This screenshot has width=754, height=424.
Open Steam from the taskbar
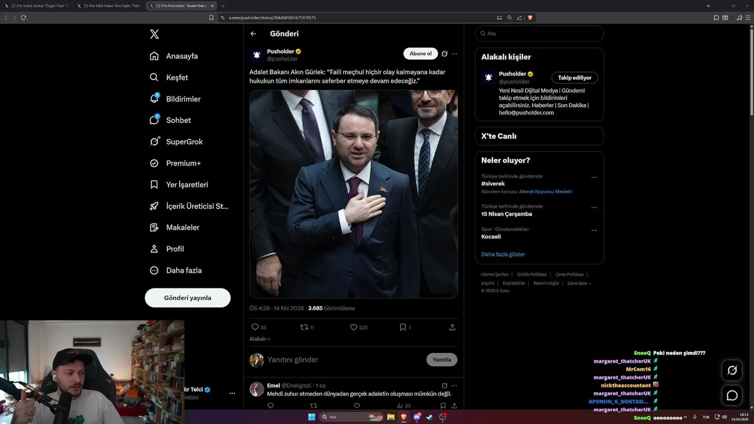click(429, 417)
